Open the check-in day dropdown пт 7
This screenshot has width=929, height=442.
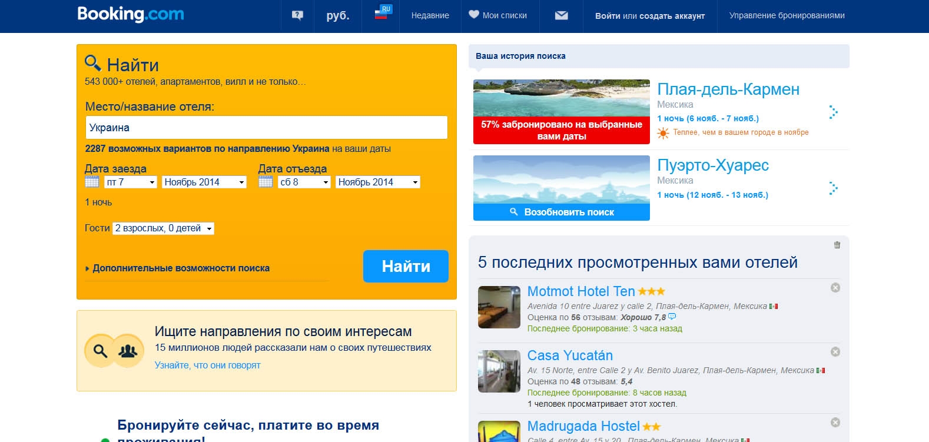pyautogui.click(x=131, y=182)
